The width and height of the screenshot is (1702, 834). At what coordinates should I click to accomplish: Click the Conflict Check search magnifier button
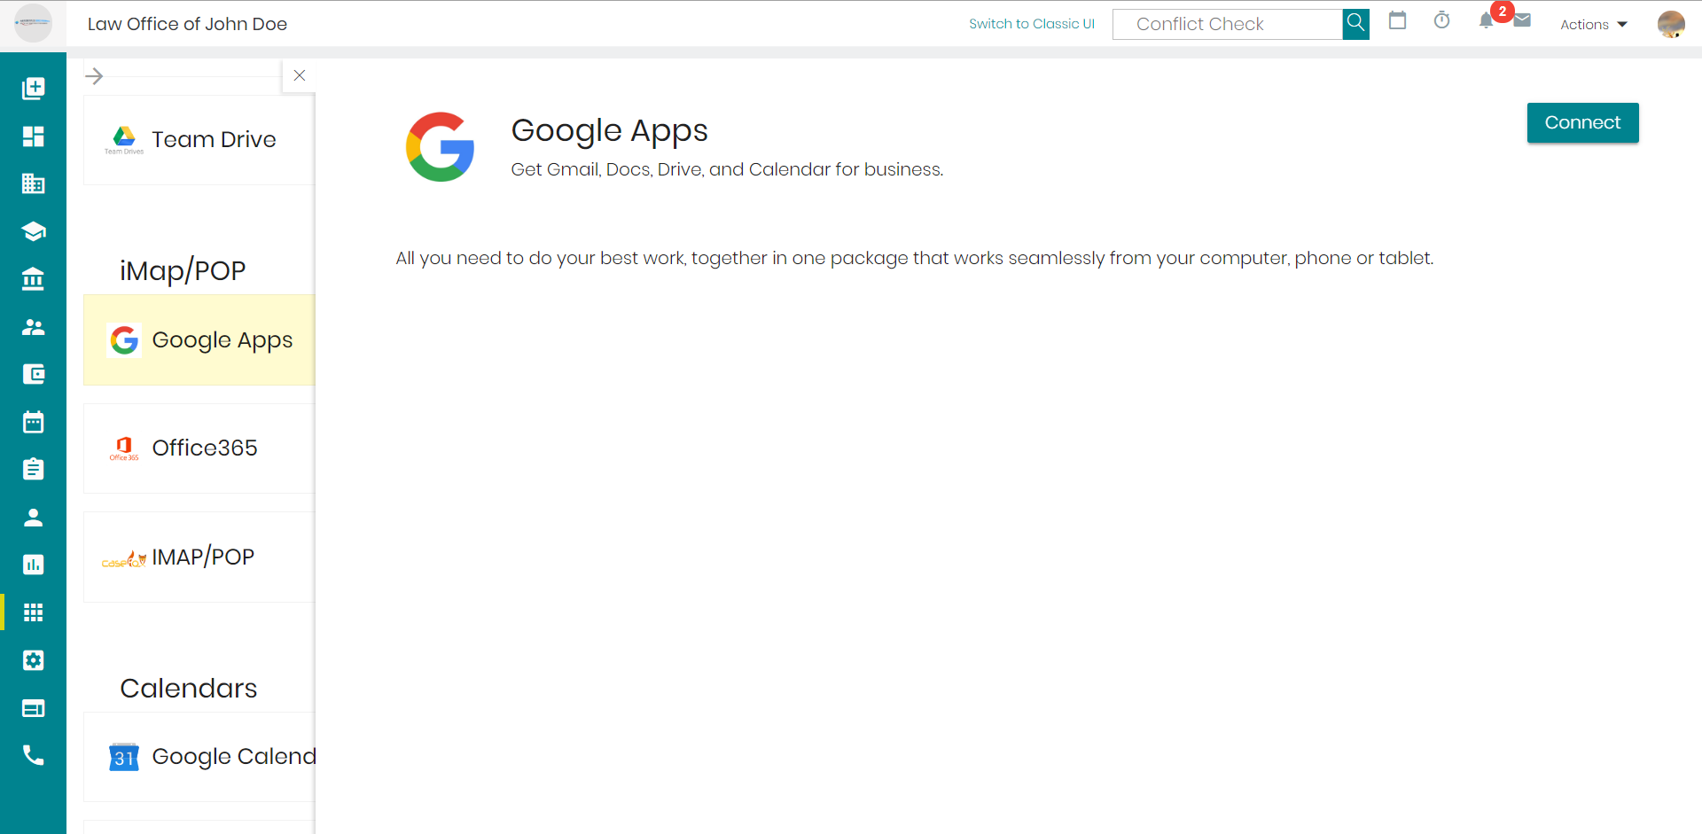[x=1355, y=24]
